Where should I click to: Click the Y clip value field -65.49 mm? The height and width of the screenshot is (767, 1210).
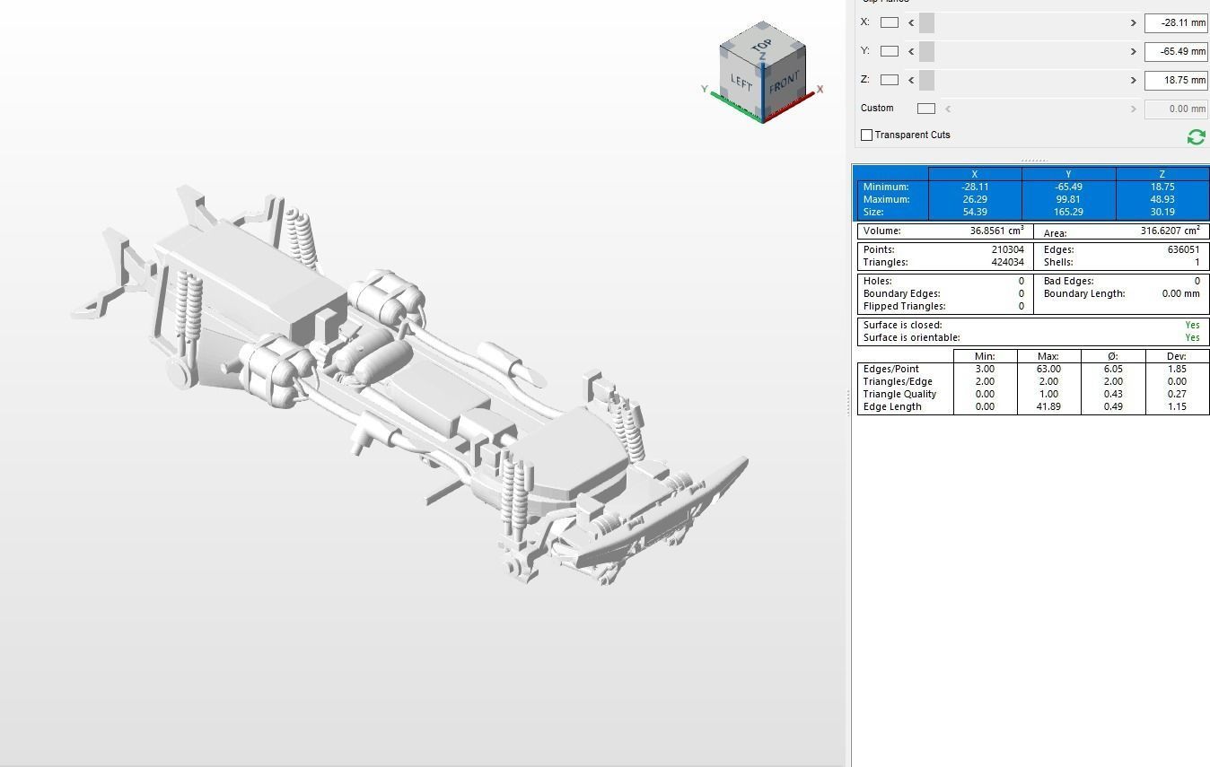point(1176,51)
